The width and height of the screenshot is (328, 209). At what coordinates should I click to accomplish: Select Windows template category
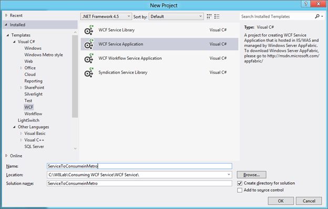click(33, 48)
